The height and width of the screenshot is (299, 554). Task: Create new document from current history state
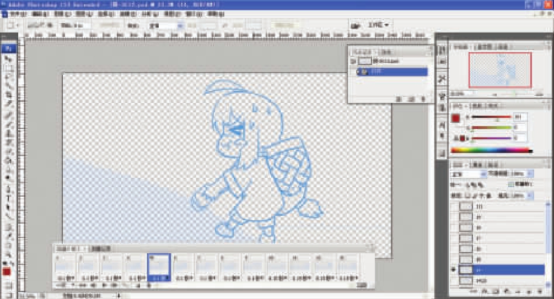coord(399,99)
